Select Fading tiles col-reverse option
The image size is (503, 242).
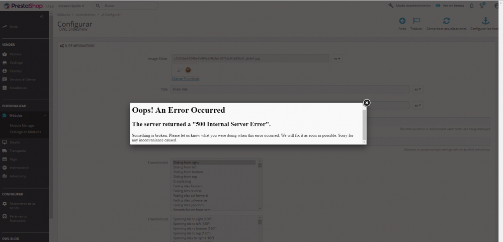click(214, 200)
